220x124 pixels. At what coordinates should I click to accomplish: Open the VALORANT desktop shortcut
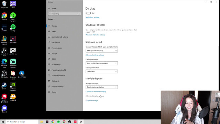[13, 39]
